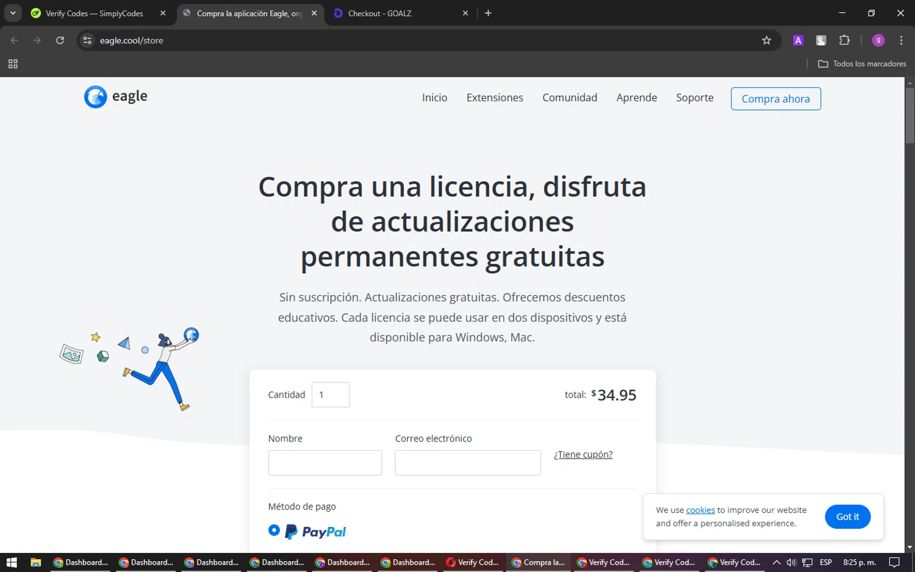Open the gray extension icon beside A
The image size is (915, 572).
[821, 40]
